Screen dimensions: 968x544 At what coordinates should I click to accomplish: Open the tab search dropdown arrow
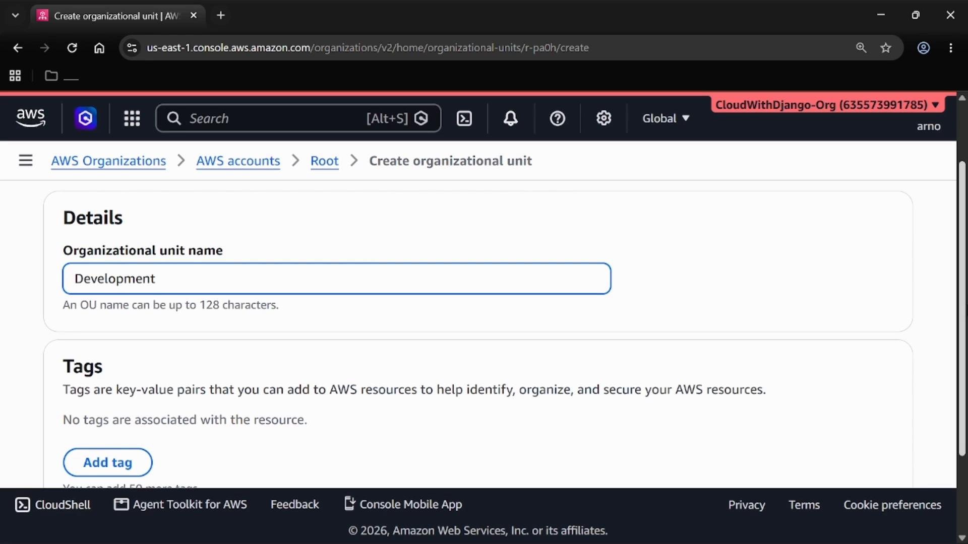(x=15, y=16)
